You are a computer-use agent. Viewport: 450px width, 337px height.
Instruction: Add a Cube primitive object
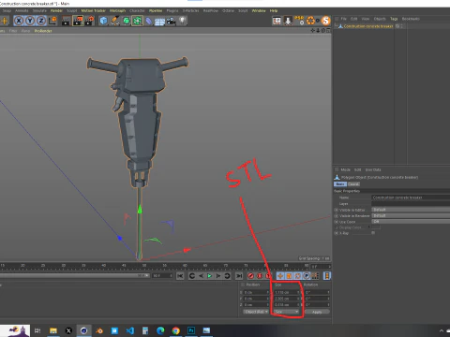(x=103, y=21)
